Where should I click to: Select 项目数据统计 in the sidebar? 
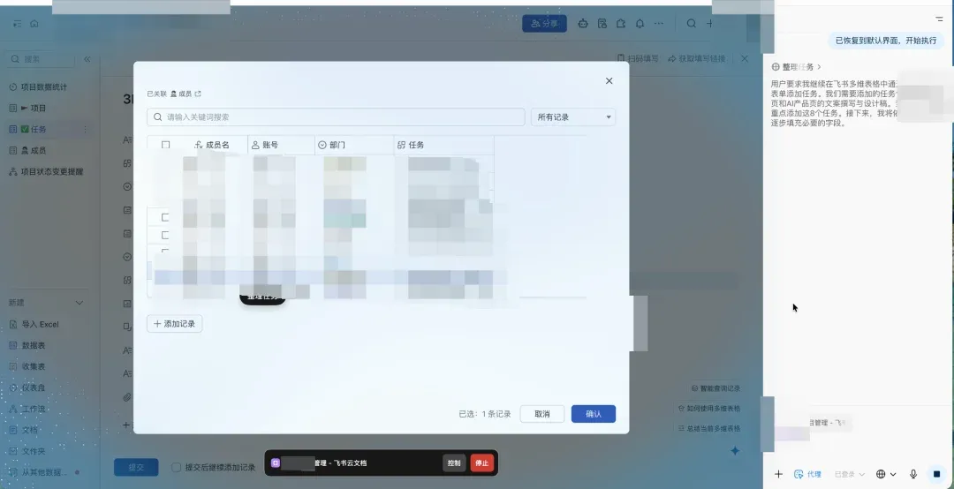(x=44, y=87)
